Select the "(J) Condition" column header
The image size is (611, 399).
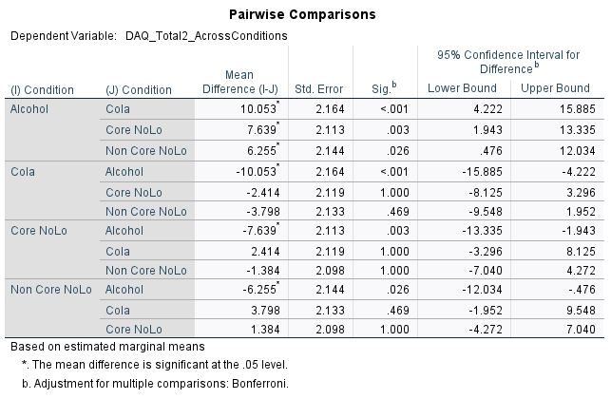pos(139,90)
